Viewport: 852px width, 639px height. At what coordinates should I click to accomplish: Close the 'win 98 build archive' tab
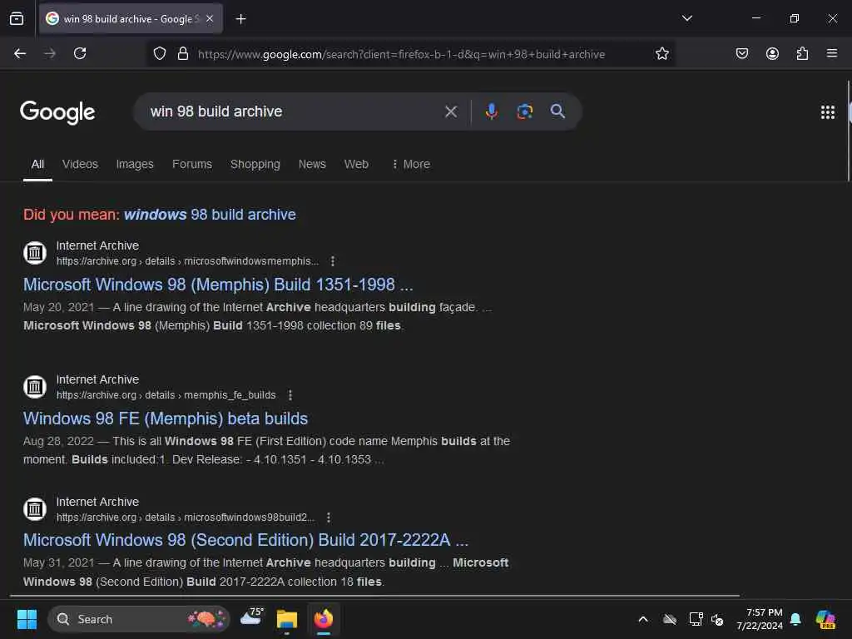click(210, 18)
